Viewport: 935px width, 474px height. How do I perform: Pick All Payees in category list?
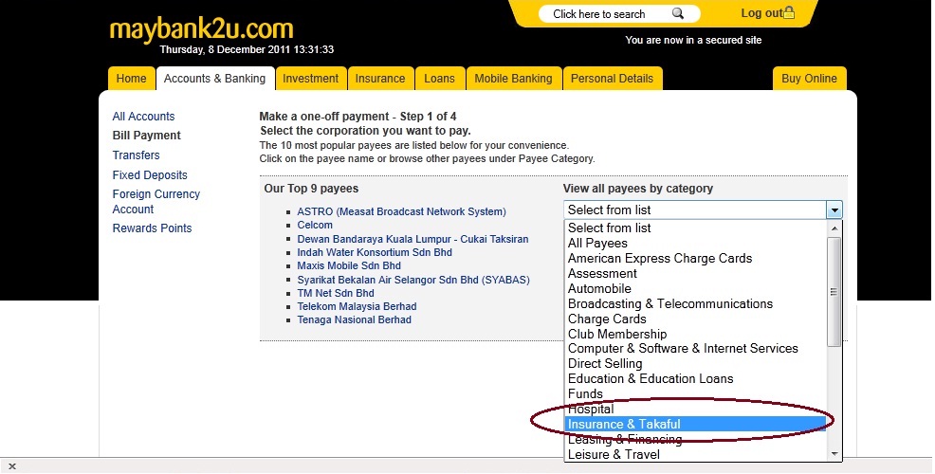pos(597,244)
